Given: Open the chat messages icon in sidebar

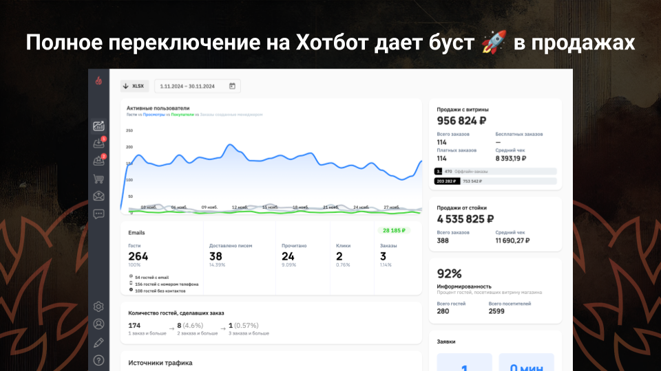Looking at the screenshot, I should pyautogui.click(x=98, y=214).
